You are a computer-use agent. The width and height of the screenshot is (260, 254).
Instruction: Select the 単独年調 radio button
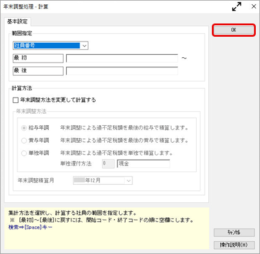click(24, 153)
